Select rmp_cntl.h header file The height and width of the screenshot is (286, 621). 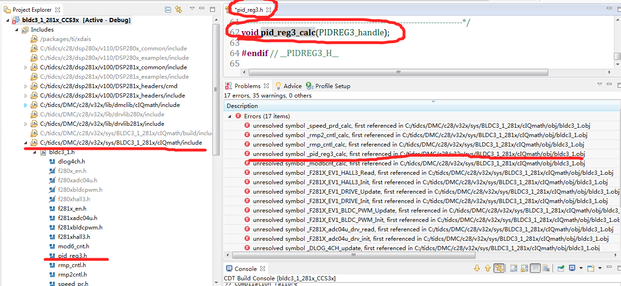click(68, 265)
